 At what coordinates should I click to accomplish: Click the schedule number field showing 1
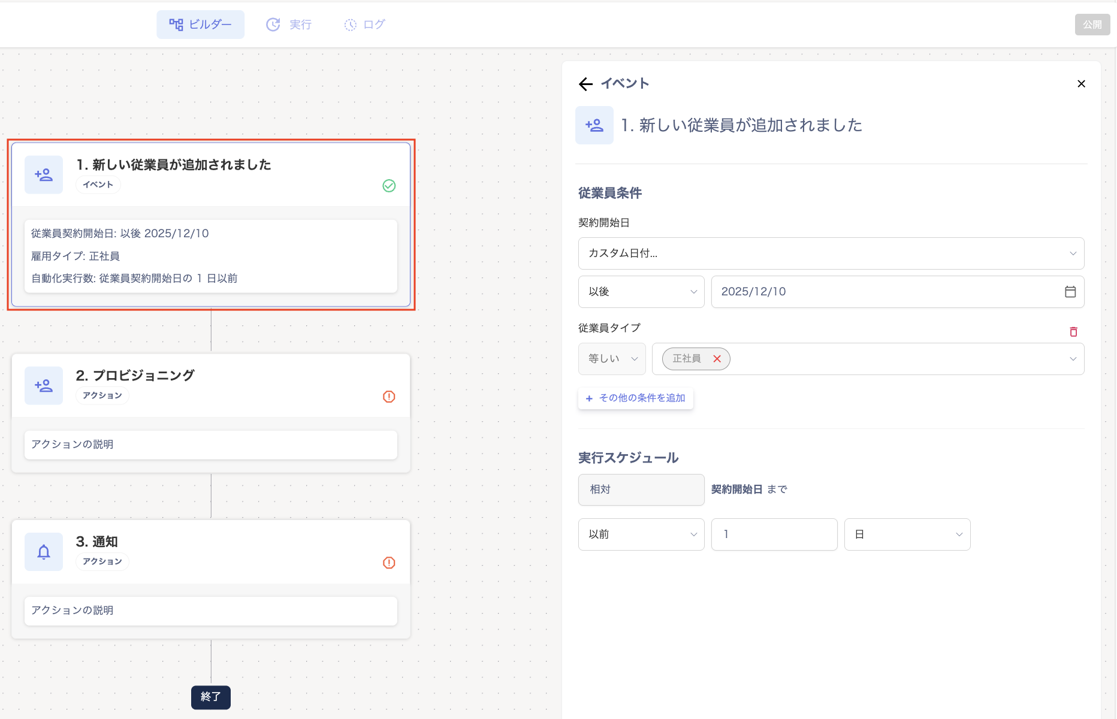(774, 534)
